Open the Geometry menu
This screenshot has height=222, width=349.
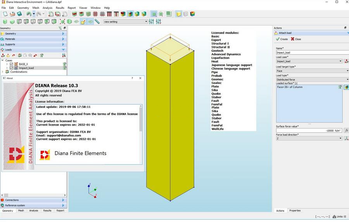23,8
